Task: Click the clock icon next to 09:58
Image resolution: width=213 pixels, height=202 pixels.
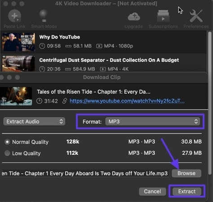Action: pyautogui.click(x=42, y=46)
